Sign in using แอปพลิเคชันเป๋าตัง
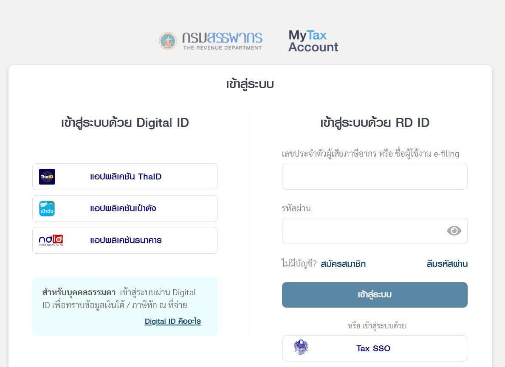The height and width of the screenshot is (367, 505). click(x=125, y=208)
